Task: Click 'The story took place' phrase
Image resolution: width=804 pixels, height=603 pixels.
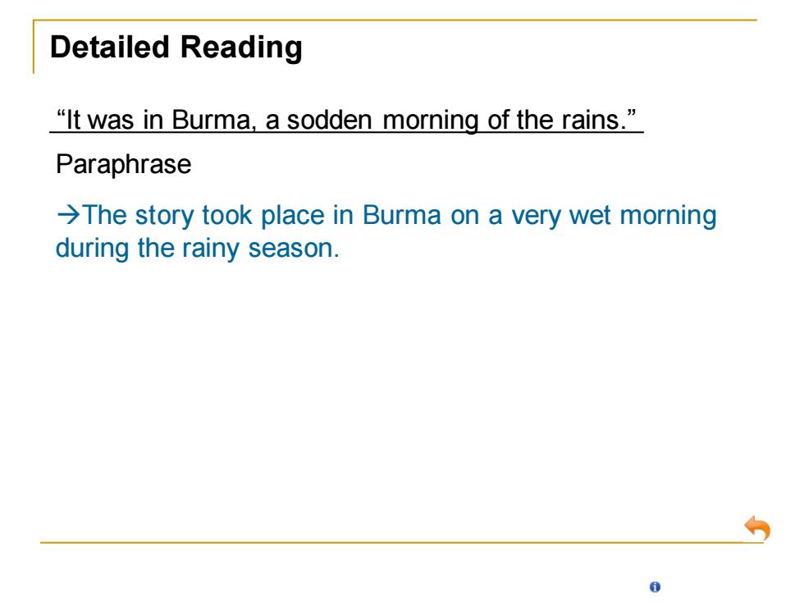Action: click(203, 215)
